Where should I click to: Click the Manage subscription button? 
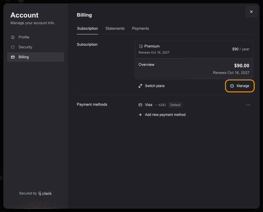coord(240,86)
